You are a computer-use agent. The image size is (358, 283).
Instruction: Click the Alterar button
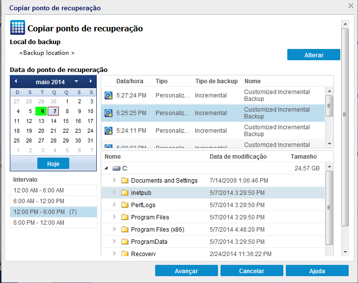coord(314,55)
